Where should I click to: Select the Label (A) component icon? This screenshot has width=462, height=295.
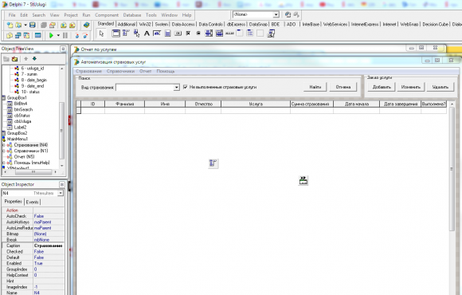(x=147, y=33)
